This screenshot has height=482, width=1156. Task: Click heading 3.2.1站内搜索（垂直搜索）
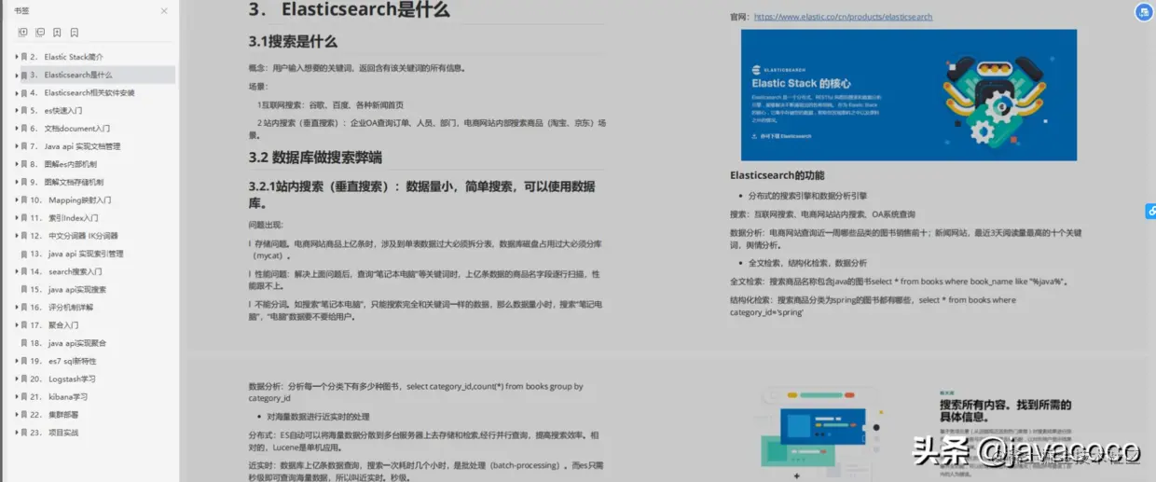coord(421,195)
